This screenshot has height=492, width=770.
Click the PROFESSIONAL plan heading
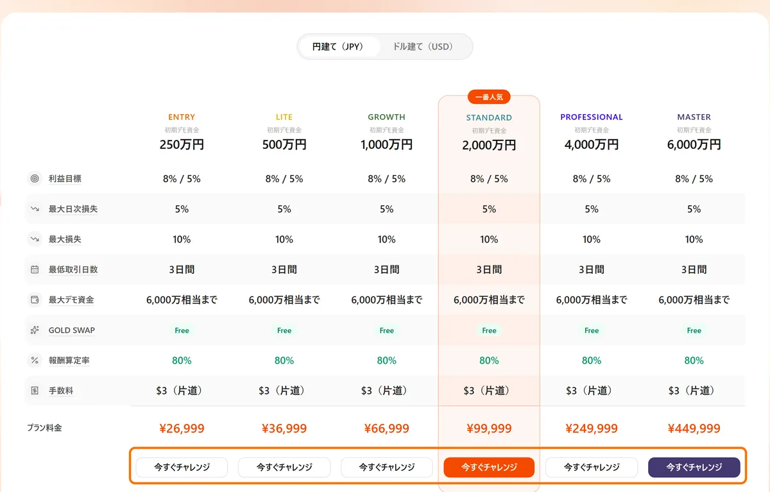[592, 117]
